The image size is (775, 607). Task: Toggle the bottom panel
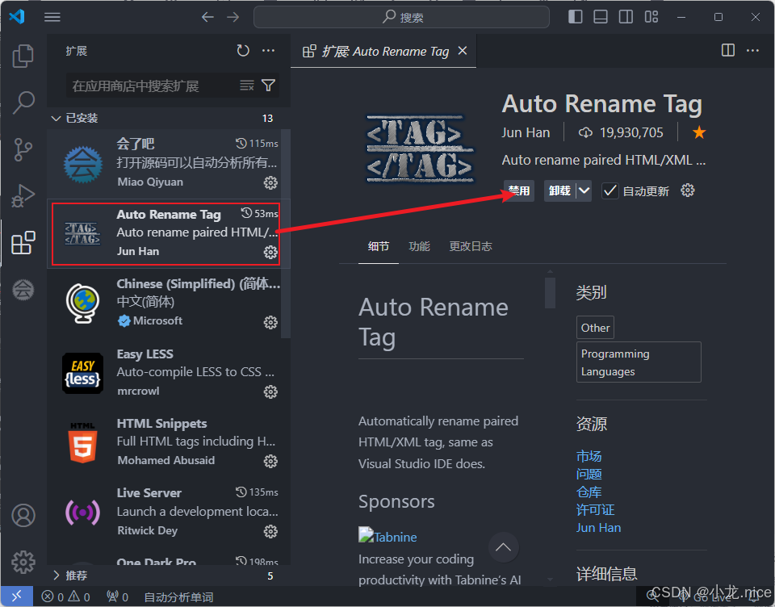click(601, 17)
